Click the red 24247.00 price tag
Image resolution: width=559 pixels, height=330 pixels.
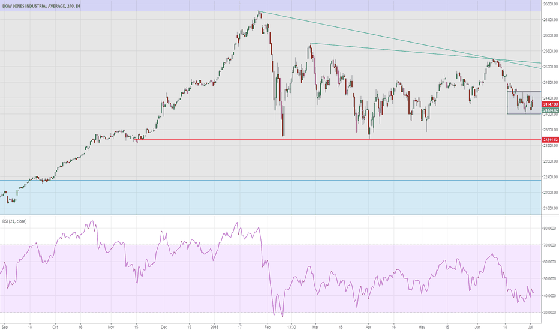coord(550,104)
